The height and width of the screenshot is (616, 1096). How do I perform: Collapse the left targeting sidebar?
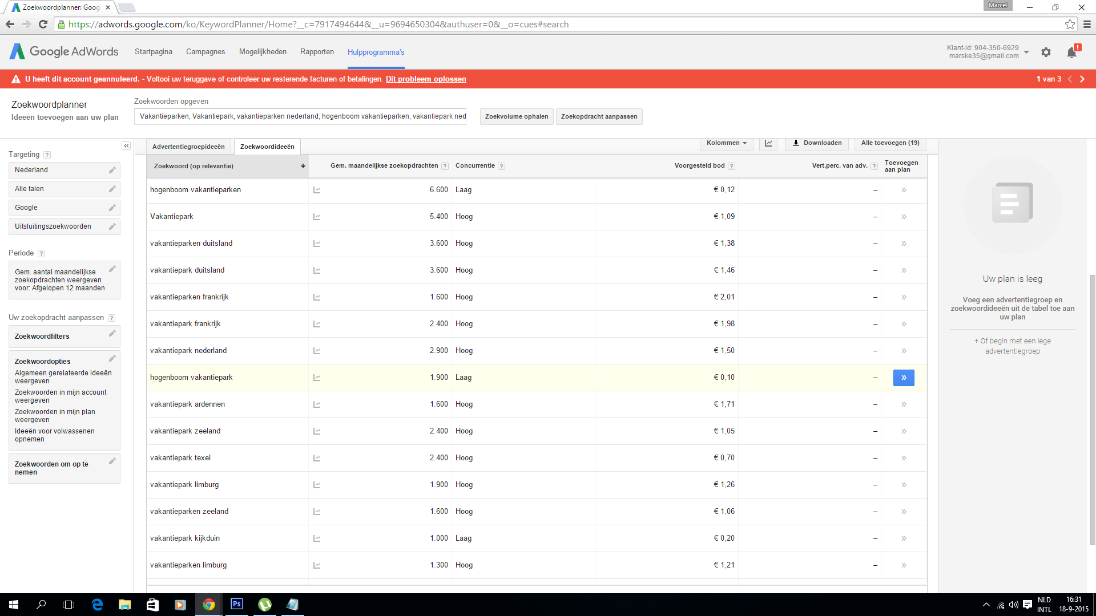click(x=126, y=146)
